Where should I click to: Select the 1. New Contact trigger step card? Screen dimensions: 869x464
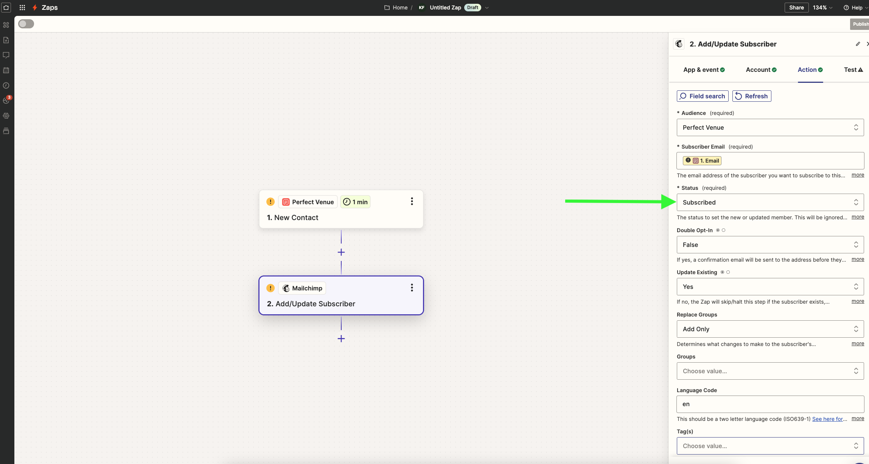341,209
